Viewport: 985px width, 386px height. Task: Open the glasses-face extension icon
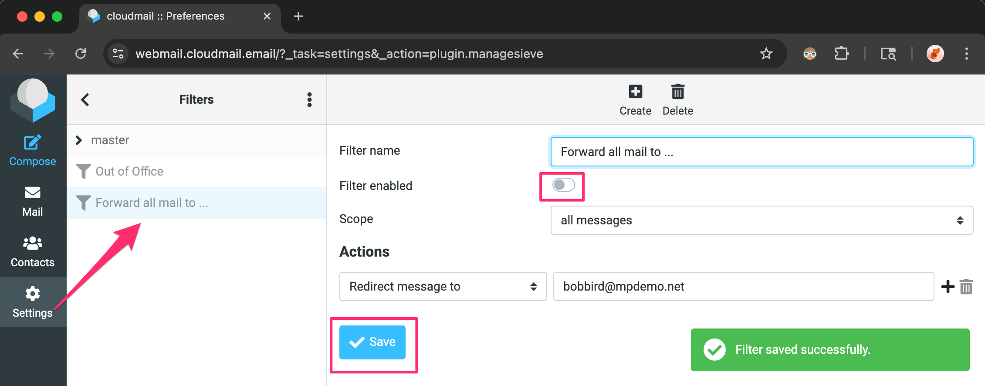click(x=810, y=54)
